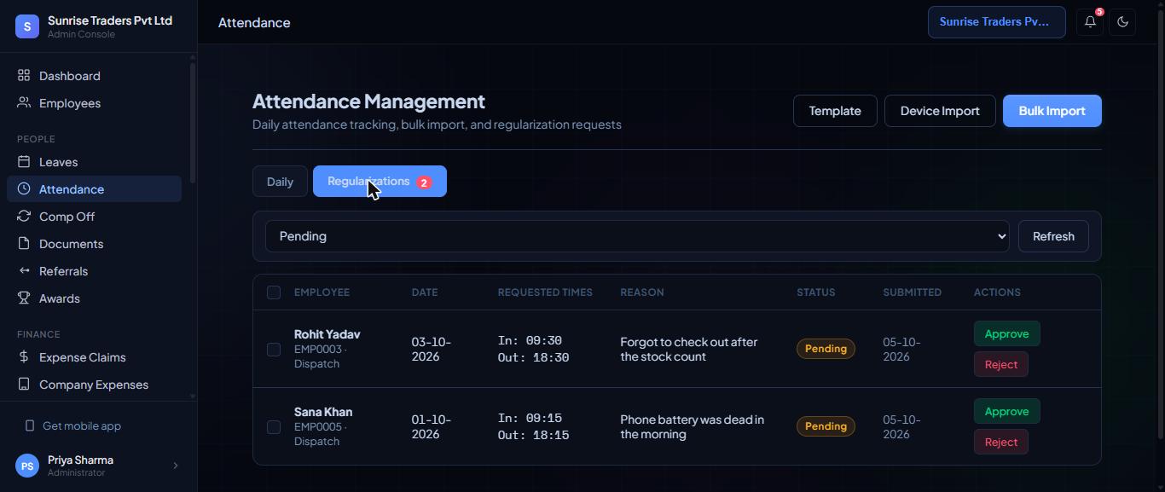Check the Rohit Yadav row checkbox
Screen dimensions: 1165x492
(x=274, y=350)
